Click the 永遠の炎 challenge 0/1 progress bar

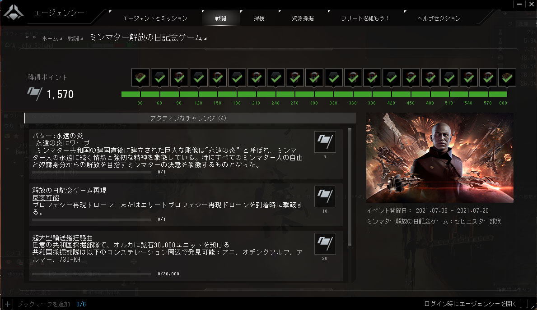[91, 172]
